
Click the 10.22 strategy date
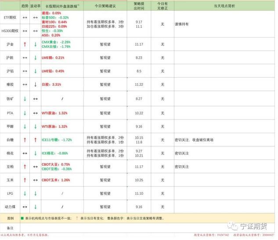[139, 113]
